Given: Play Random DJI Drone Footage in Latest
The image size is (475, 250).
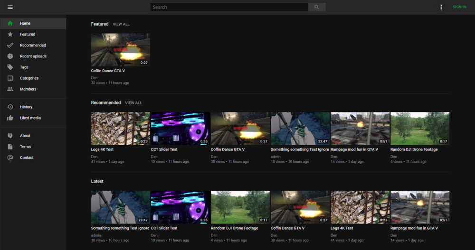Looking at the screenshot, I should pos(240,207).
